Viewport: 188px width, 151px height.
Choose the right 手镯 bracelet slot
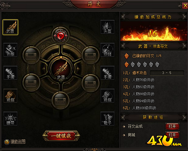pyautogui.click(x=108, y=73)
